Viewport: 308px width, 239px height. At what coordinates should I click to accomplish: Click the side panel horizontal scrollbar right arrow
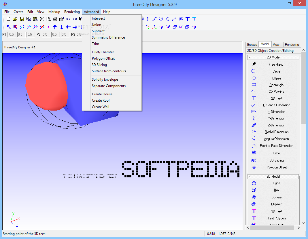298,227
